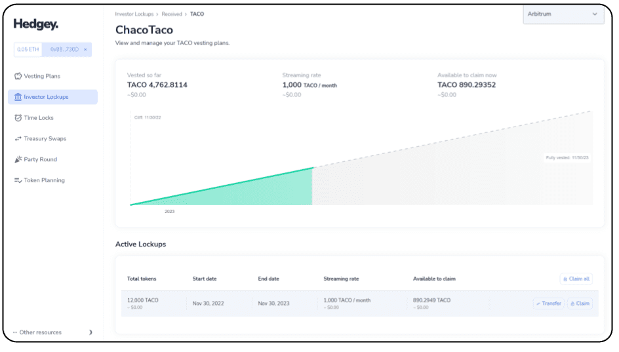619x352 pixels.
Task: Click the 2023 axis label on the chart
Action: [x=169, y=212]
